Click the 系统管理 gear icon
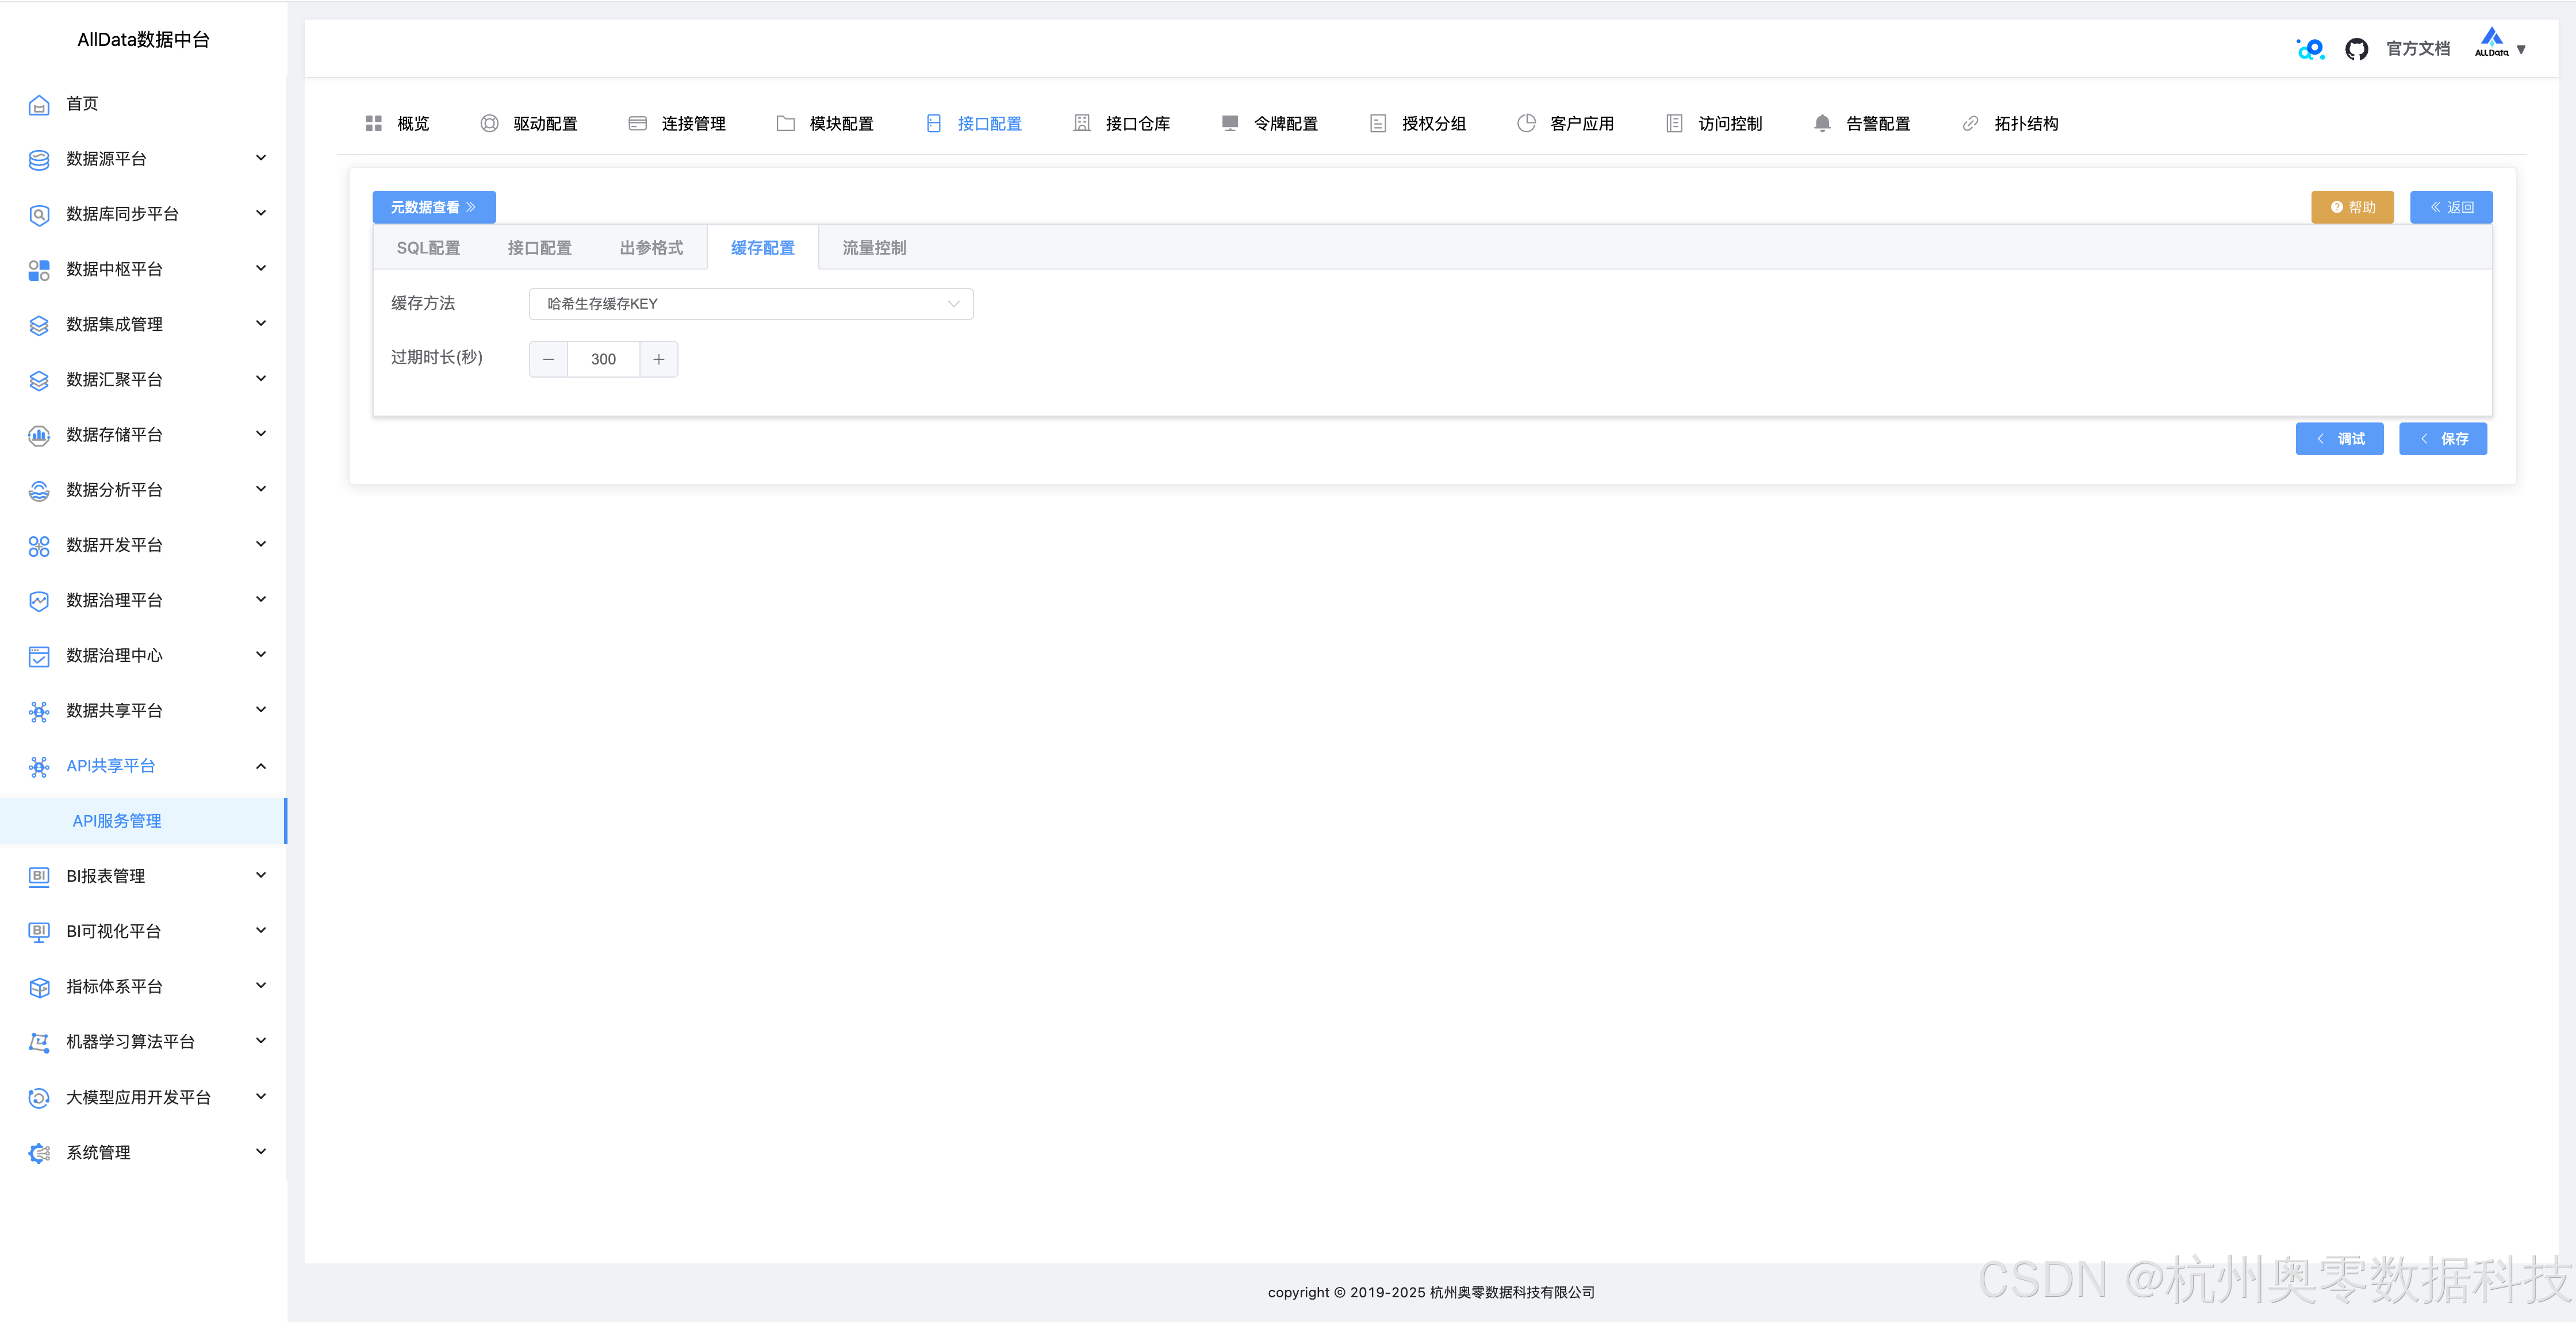2576x1322 pixels. [39, 1153]
